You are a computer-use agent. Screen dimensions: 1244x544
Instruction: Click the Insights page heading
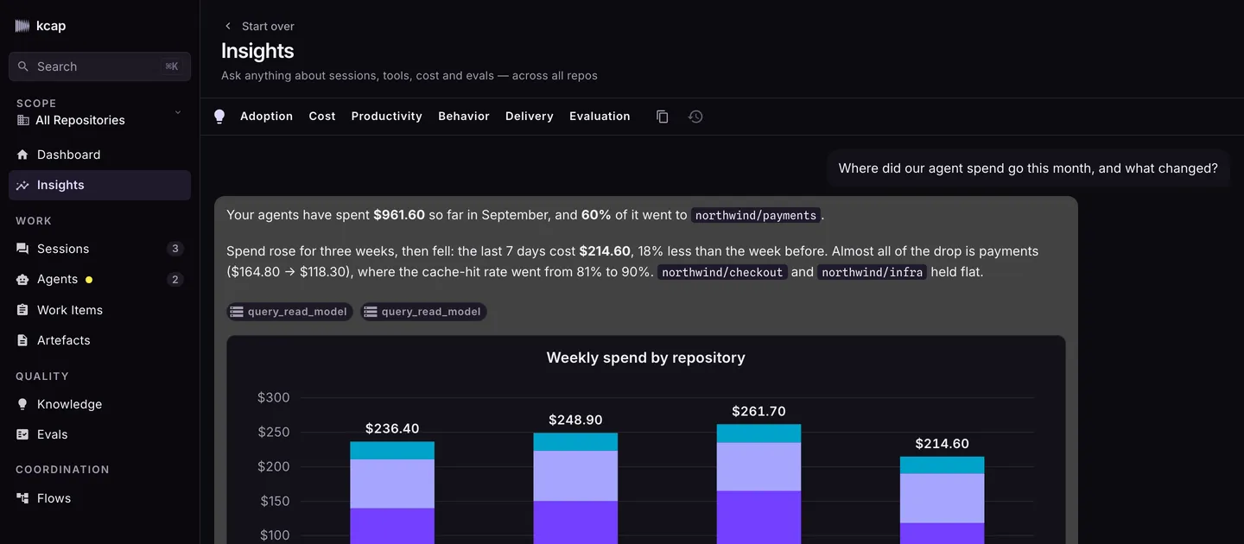point(257,51)
